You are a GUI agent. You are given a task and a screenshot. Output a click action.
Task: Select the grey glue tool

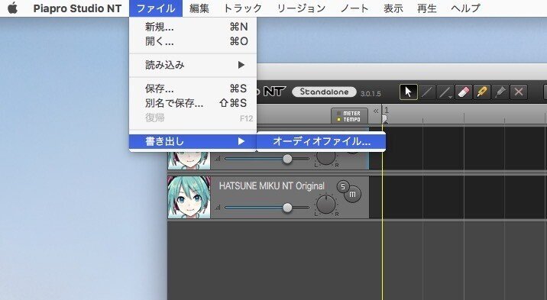coord(500,92)
